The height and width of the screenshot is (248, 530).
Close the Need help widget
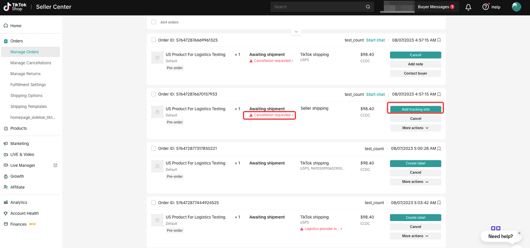519,233
